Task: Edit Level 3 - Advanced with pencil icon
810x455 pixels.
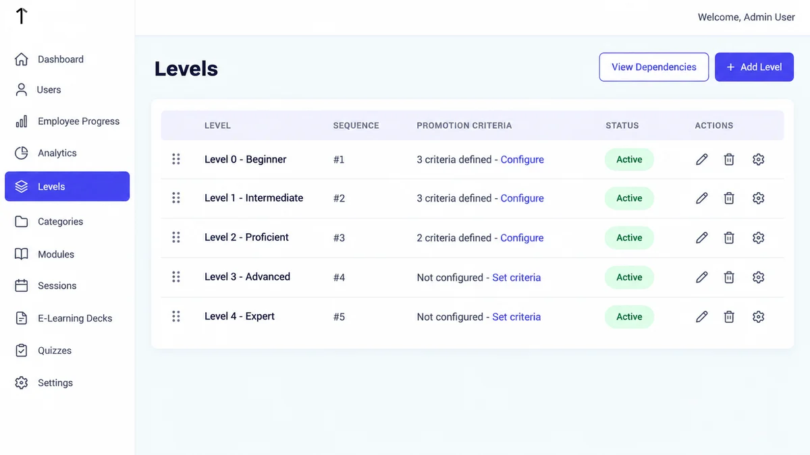Action: coord(702,277)
